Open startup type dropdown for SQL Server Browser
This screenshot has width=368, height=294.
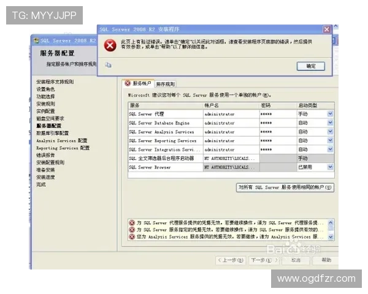click(330, 167)
